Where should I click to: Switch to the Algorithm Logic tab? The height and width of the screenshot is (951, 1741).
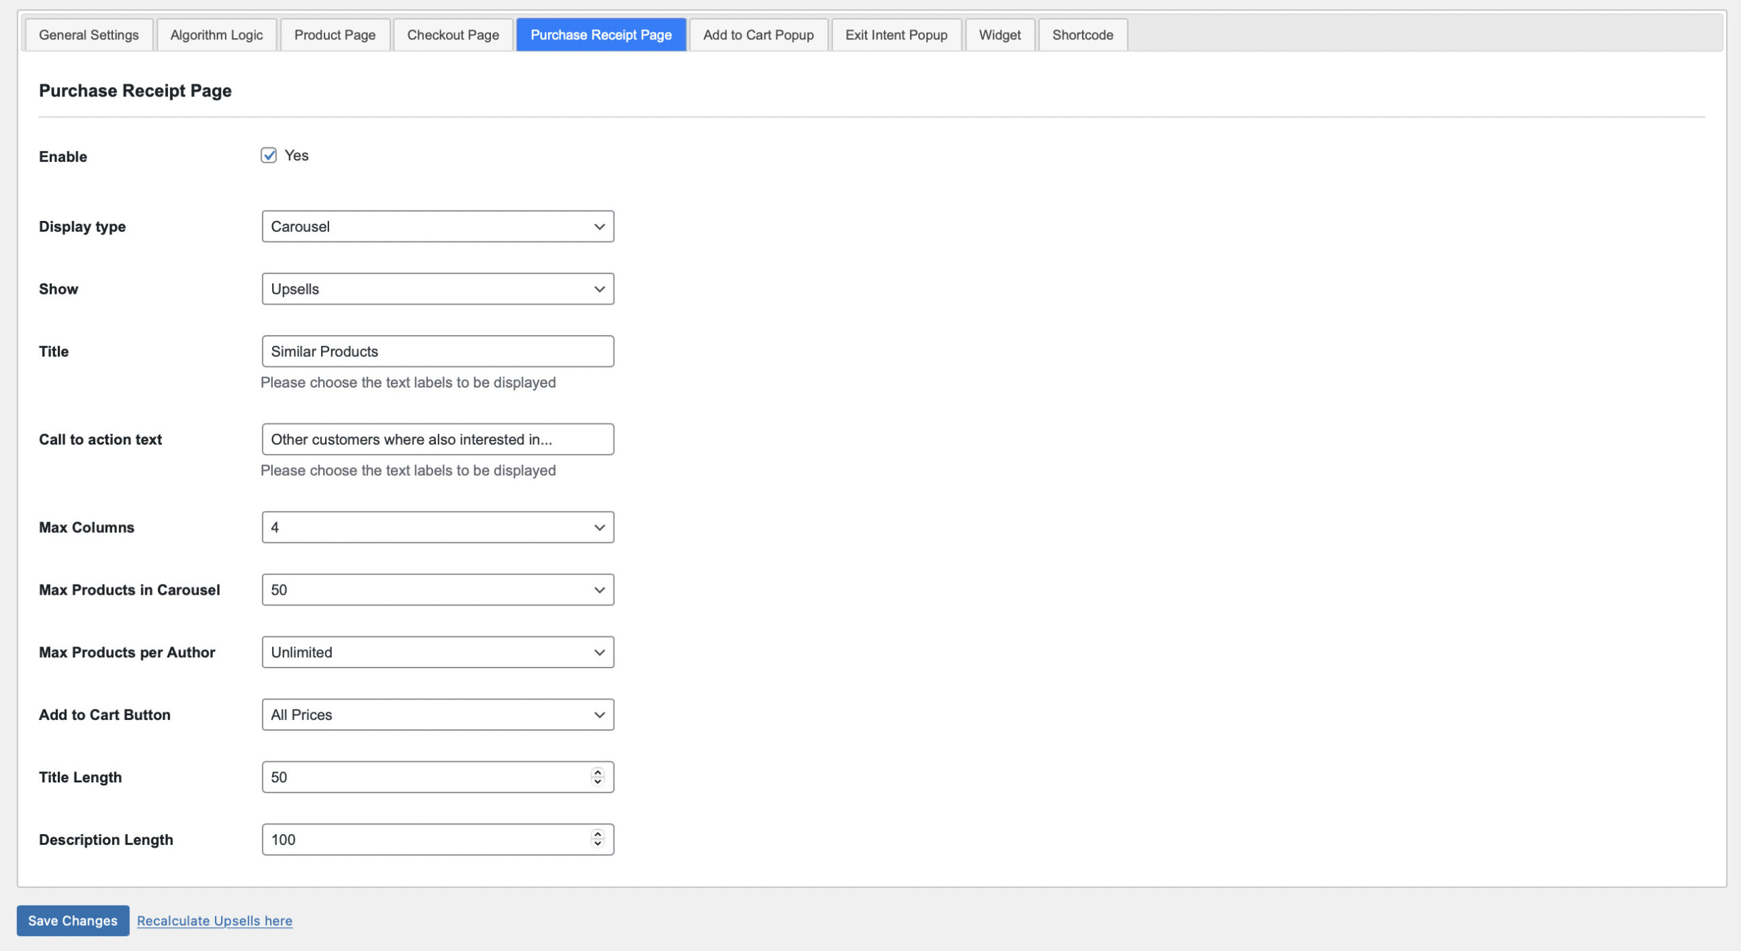tap(216, 35)
